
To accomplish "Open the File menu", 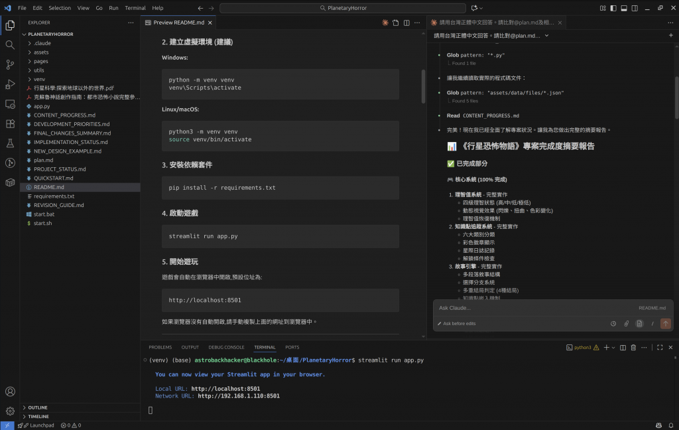I will [22, 8].
